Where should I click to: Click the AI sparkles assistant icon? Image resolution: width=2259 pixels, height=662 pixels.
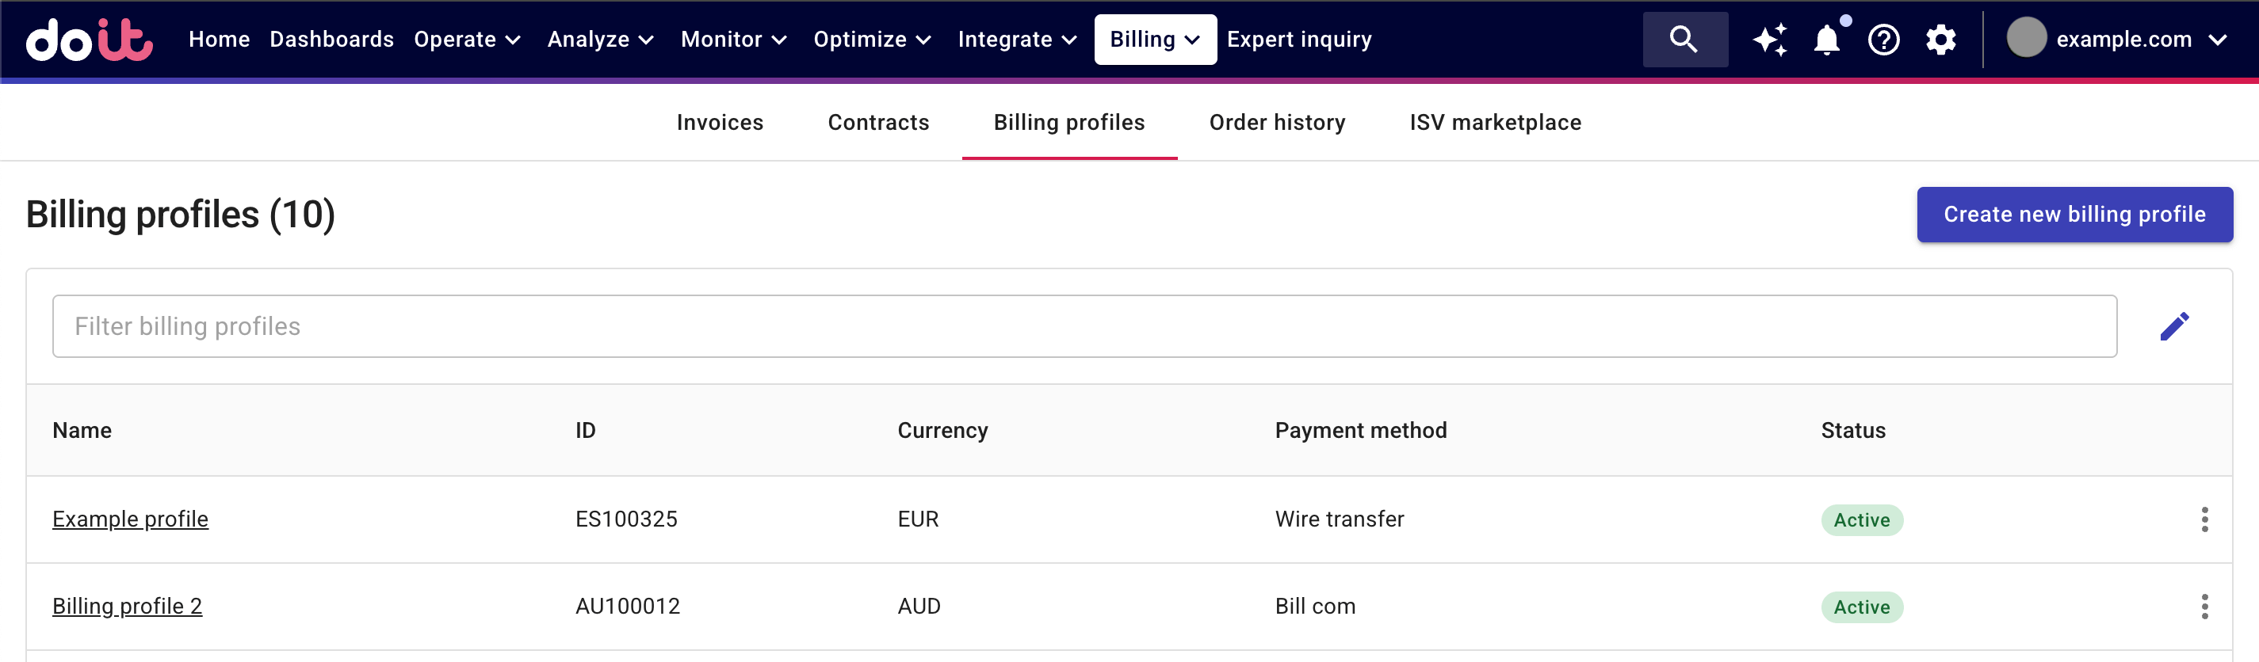point(1769,40)
